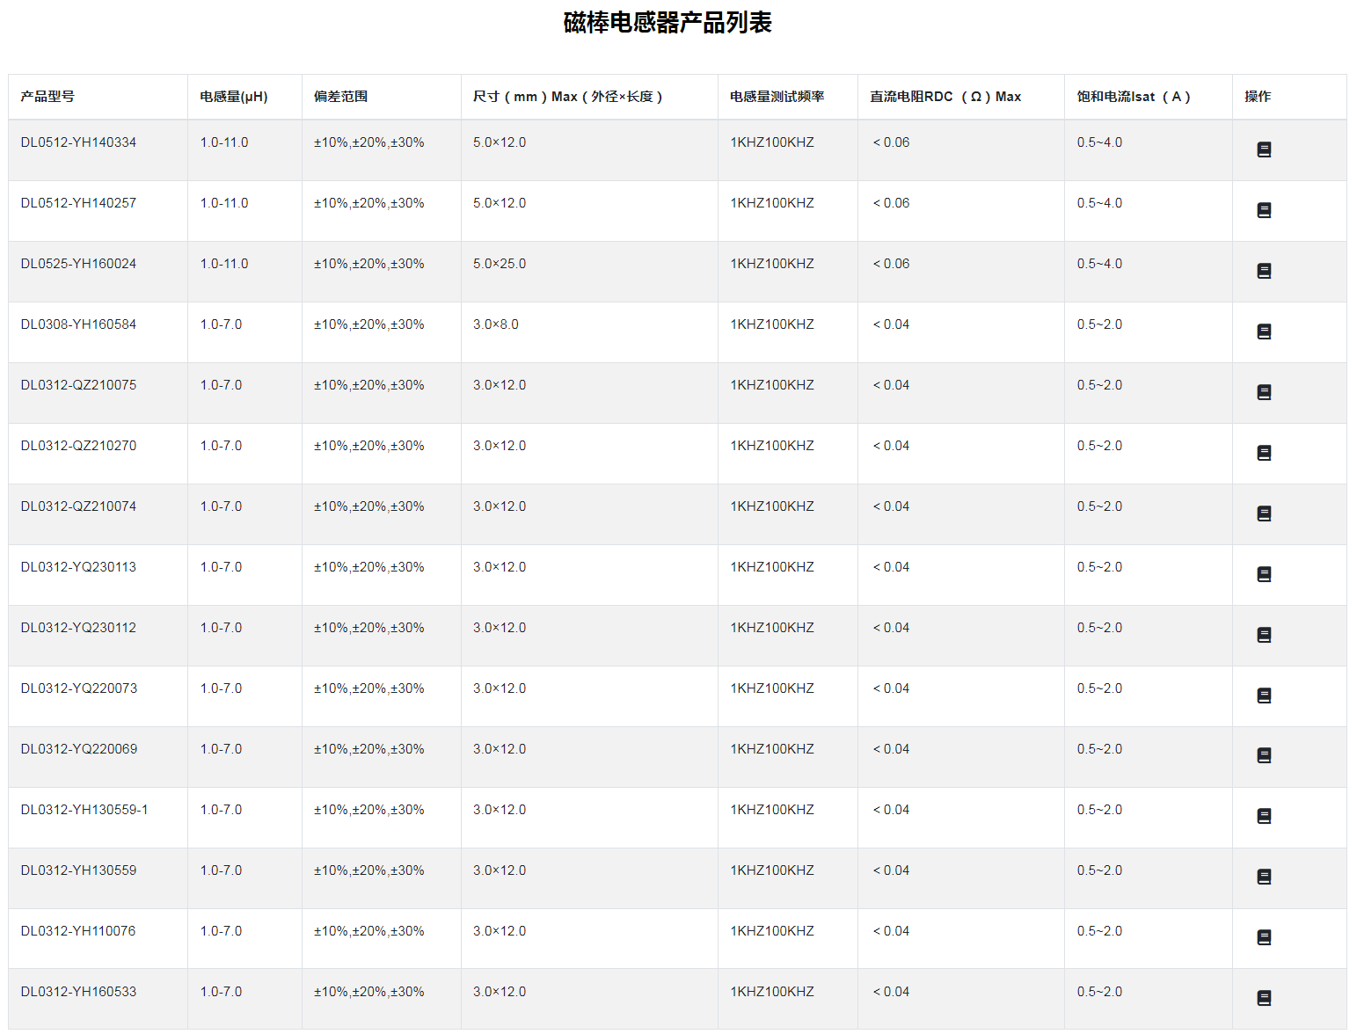Viewport: 1357px width, 1034px height.
Task: View datasheet icon for DL0312-QZ210270
Action: point(1264,453)
